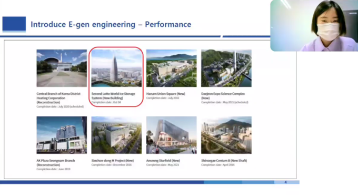Select the Second Lotte World tower image
Screen dimensions: 358x195
pos(116,68)
